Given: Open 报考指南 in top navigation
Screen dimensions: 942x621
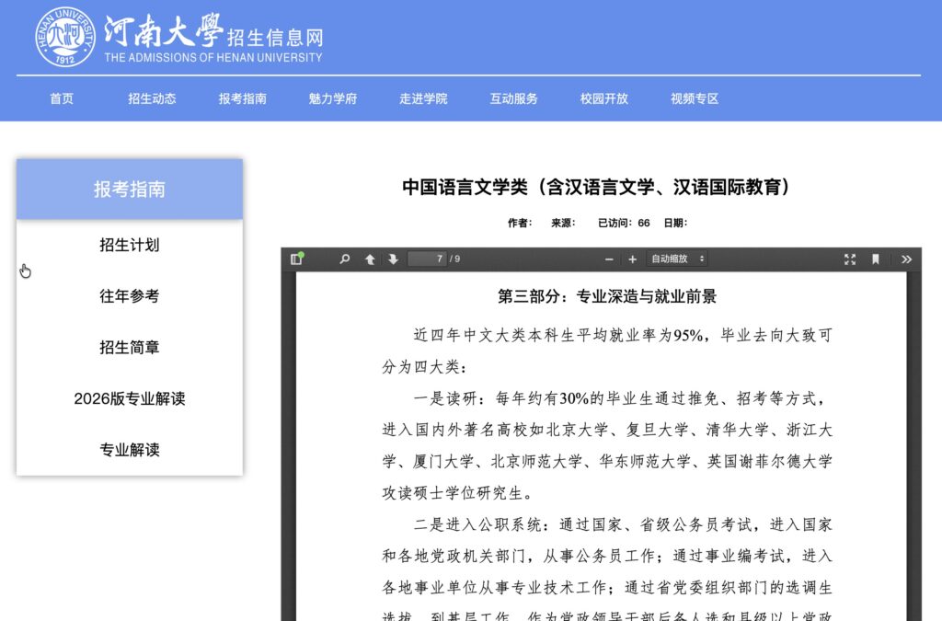Looking at the screenshot, I should [242, 98].
